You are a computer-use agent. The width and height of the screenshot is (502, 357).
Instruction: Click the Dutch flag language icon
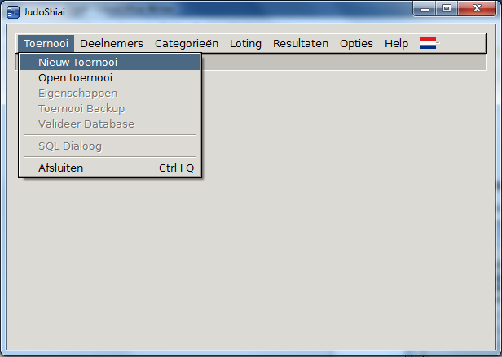(428, 44)
